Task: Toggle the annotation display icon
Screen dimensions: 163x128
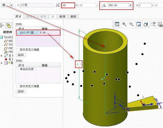Action: 153,24
